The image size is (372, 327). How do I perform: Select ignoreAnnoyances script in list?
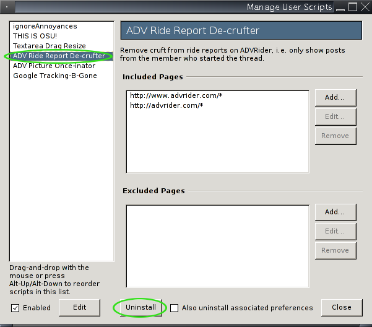click(61, 26)
